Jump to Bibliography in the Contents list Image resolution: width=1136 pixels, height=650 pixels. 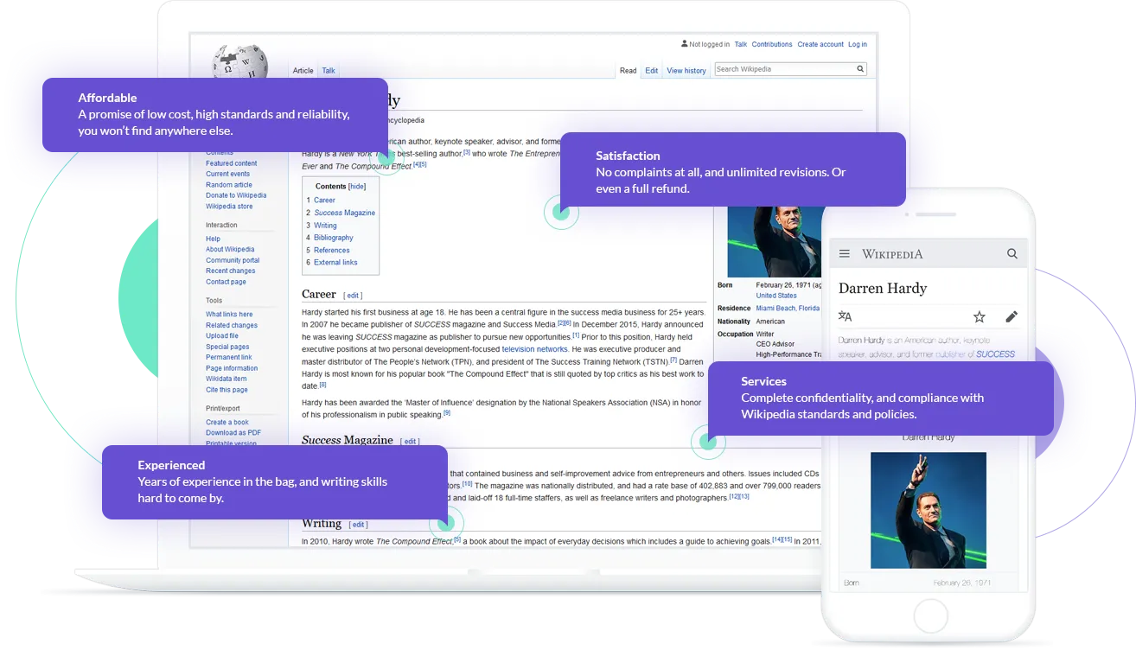(x=333, y=238)
